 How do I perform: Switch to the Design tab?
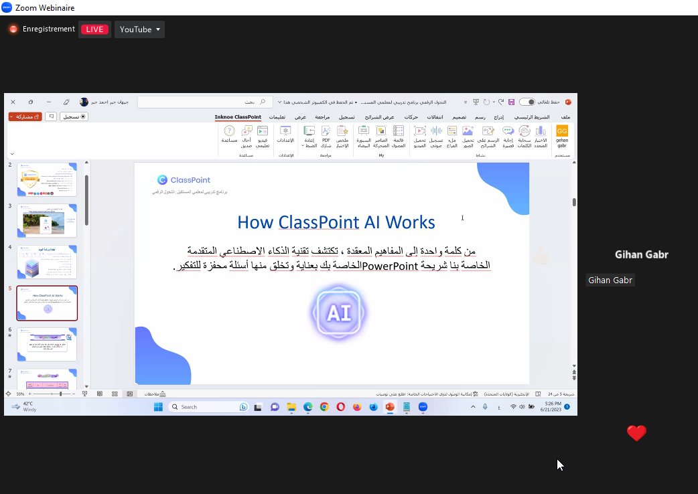(460, 117)
